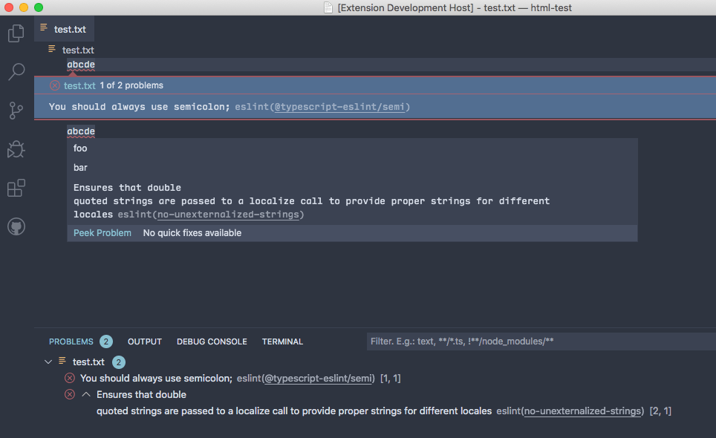Open the Source Control view icon
This screenshot has height=438, width=716.
coord(15,110)
